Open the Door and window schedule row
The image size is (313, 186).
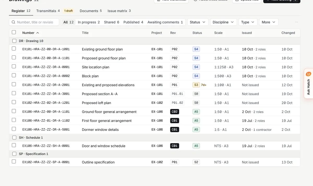pos(155,146)
